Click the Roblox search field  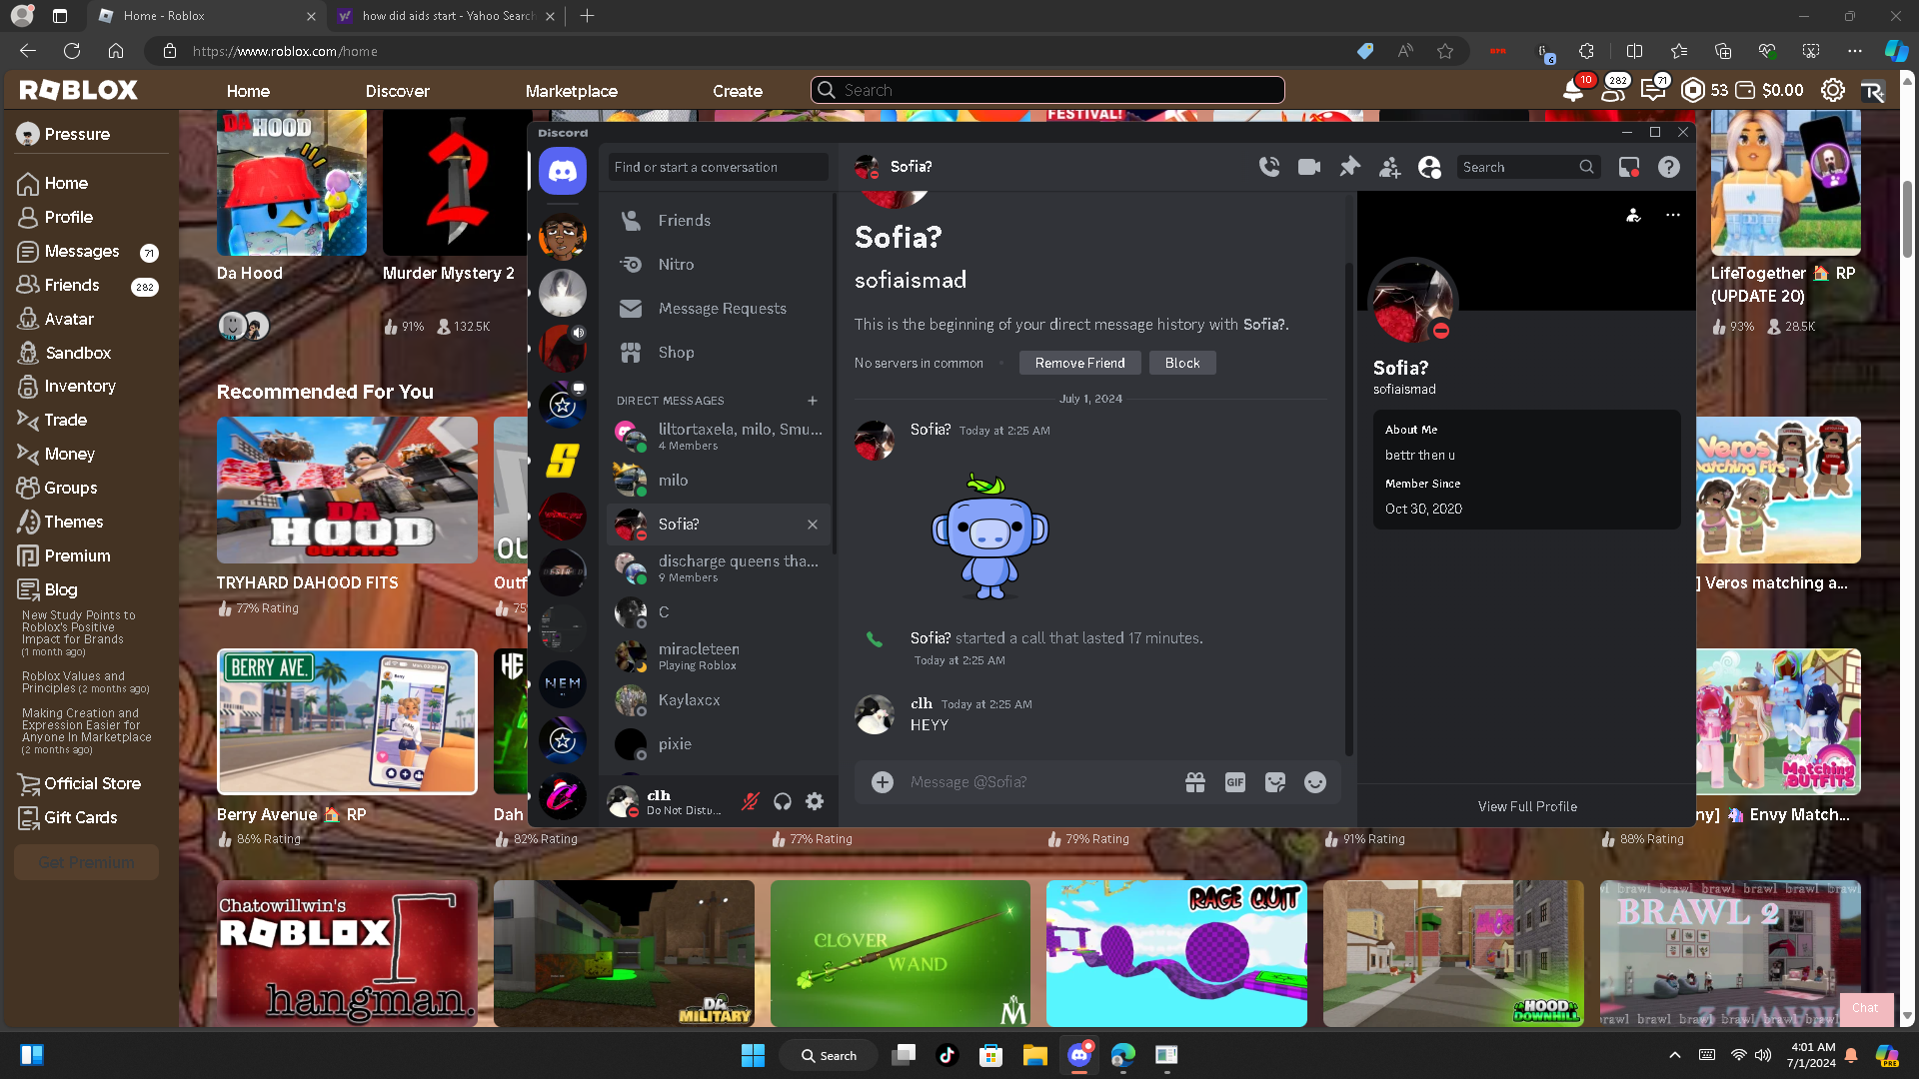[1047, 91]
